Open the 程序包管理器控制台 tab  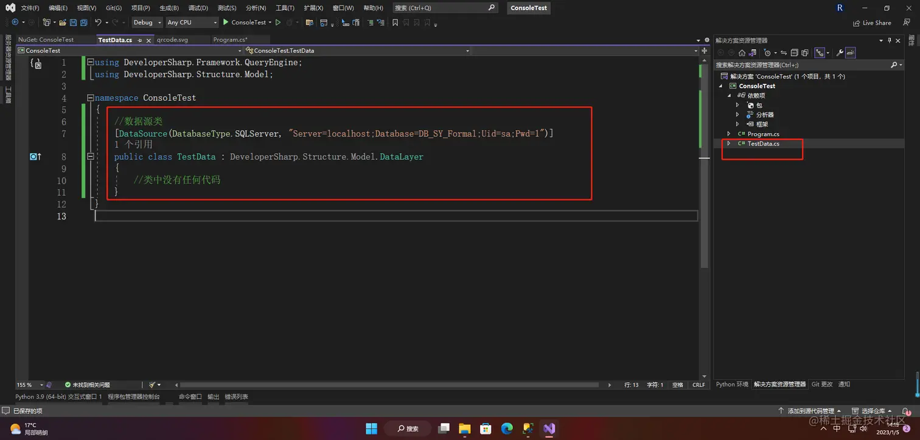pyautogui.click(x=134, y=397)
